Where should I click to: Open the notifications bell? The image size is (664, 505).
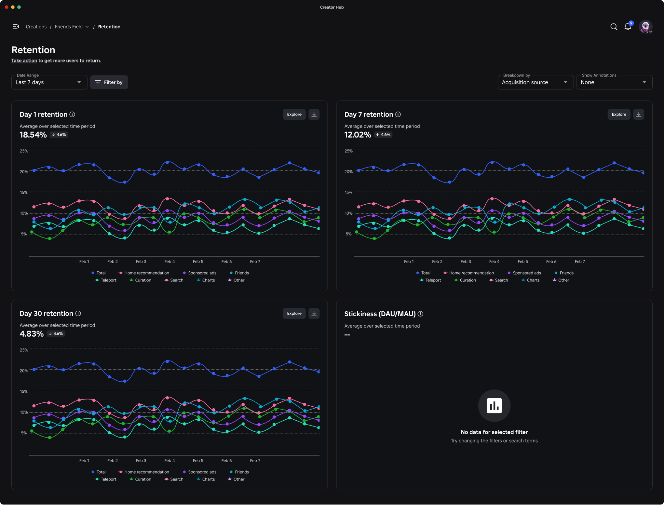[627, 27]
